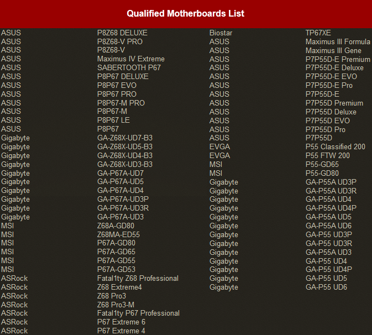This screenshot has width=372, height=335.
Task: Click P7P55D-E Pro entry
Action: click(329, 85)
